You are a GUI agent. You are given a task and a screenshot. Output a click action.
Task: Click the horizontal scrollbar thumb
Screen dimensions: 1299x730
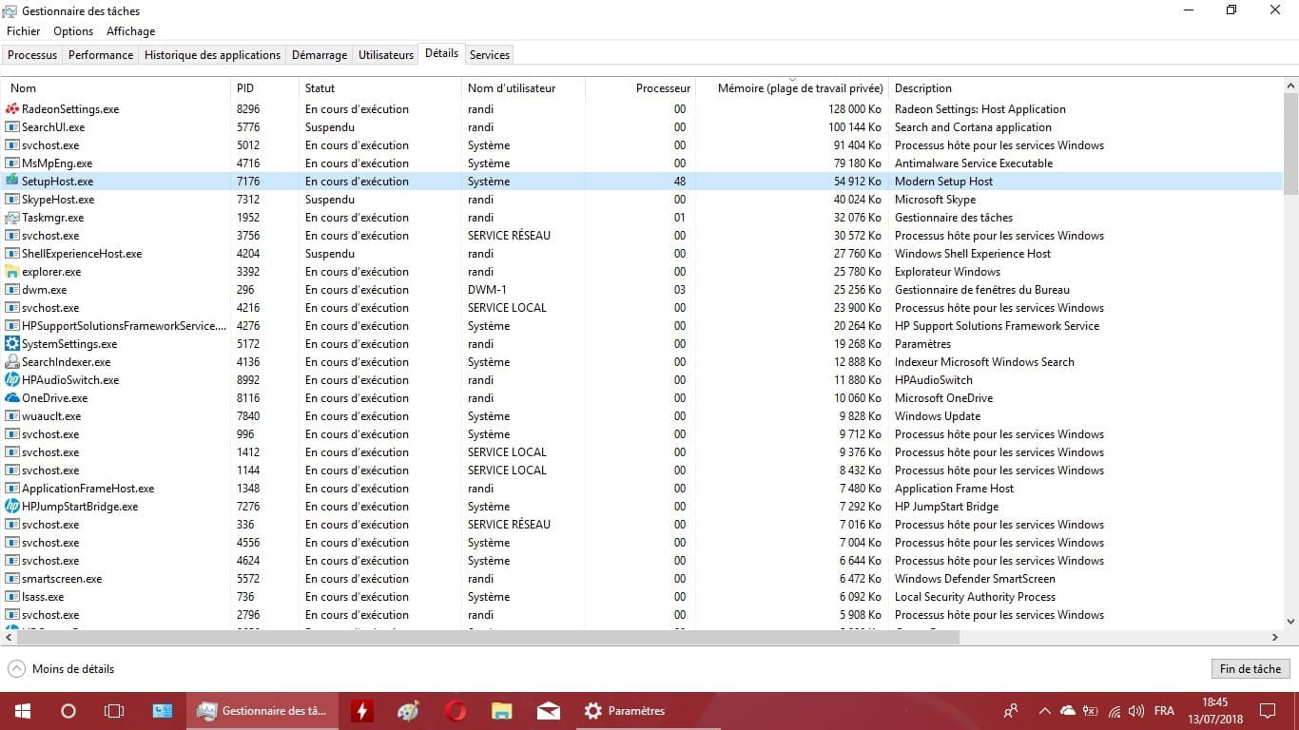click(487, 638)
